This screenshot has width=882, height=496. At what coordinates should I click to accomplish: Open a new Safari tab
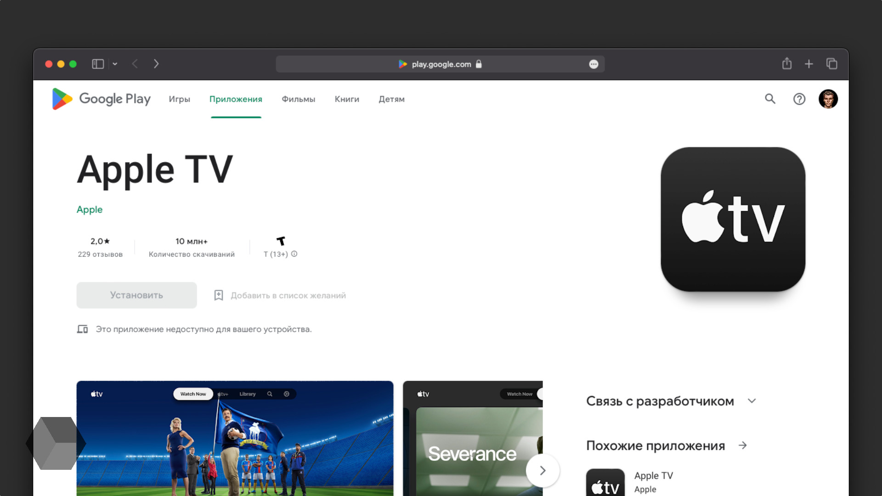[809, 64]
